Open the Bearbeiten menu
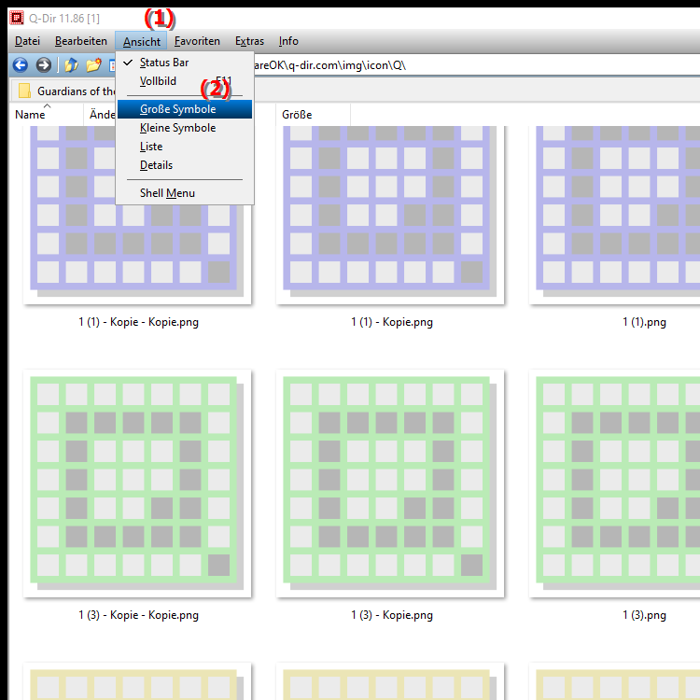The width and height of the screenshot is (700, 700). click(x=81, y=41)
